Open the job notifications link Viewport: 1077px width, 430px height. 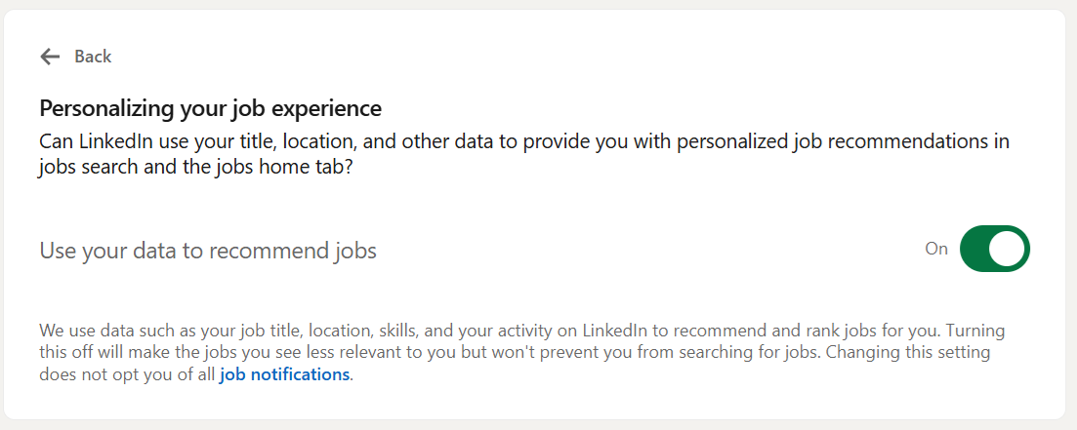point(284,374)
